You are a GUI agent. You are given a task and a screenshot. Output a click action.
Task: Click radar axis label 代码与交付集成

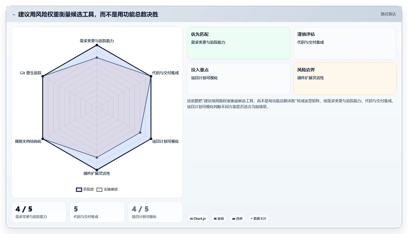pos(165,73)
